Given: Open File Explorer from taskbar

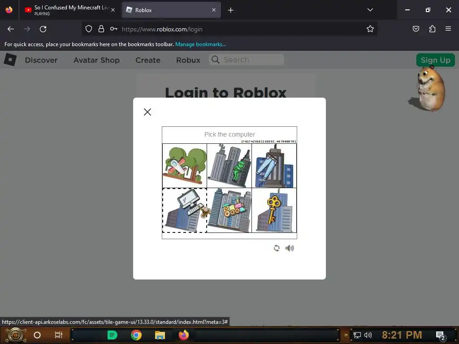Looking at the screenshot, I should 160,335.
